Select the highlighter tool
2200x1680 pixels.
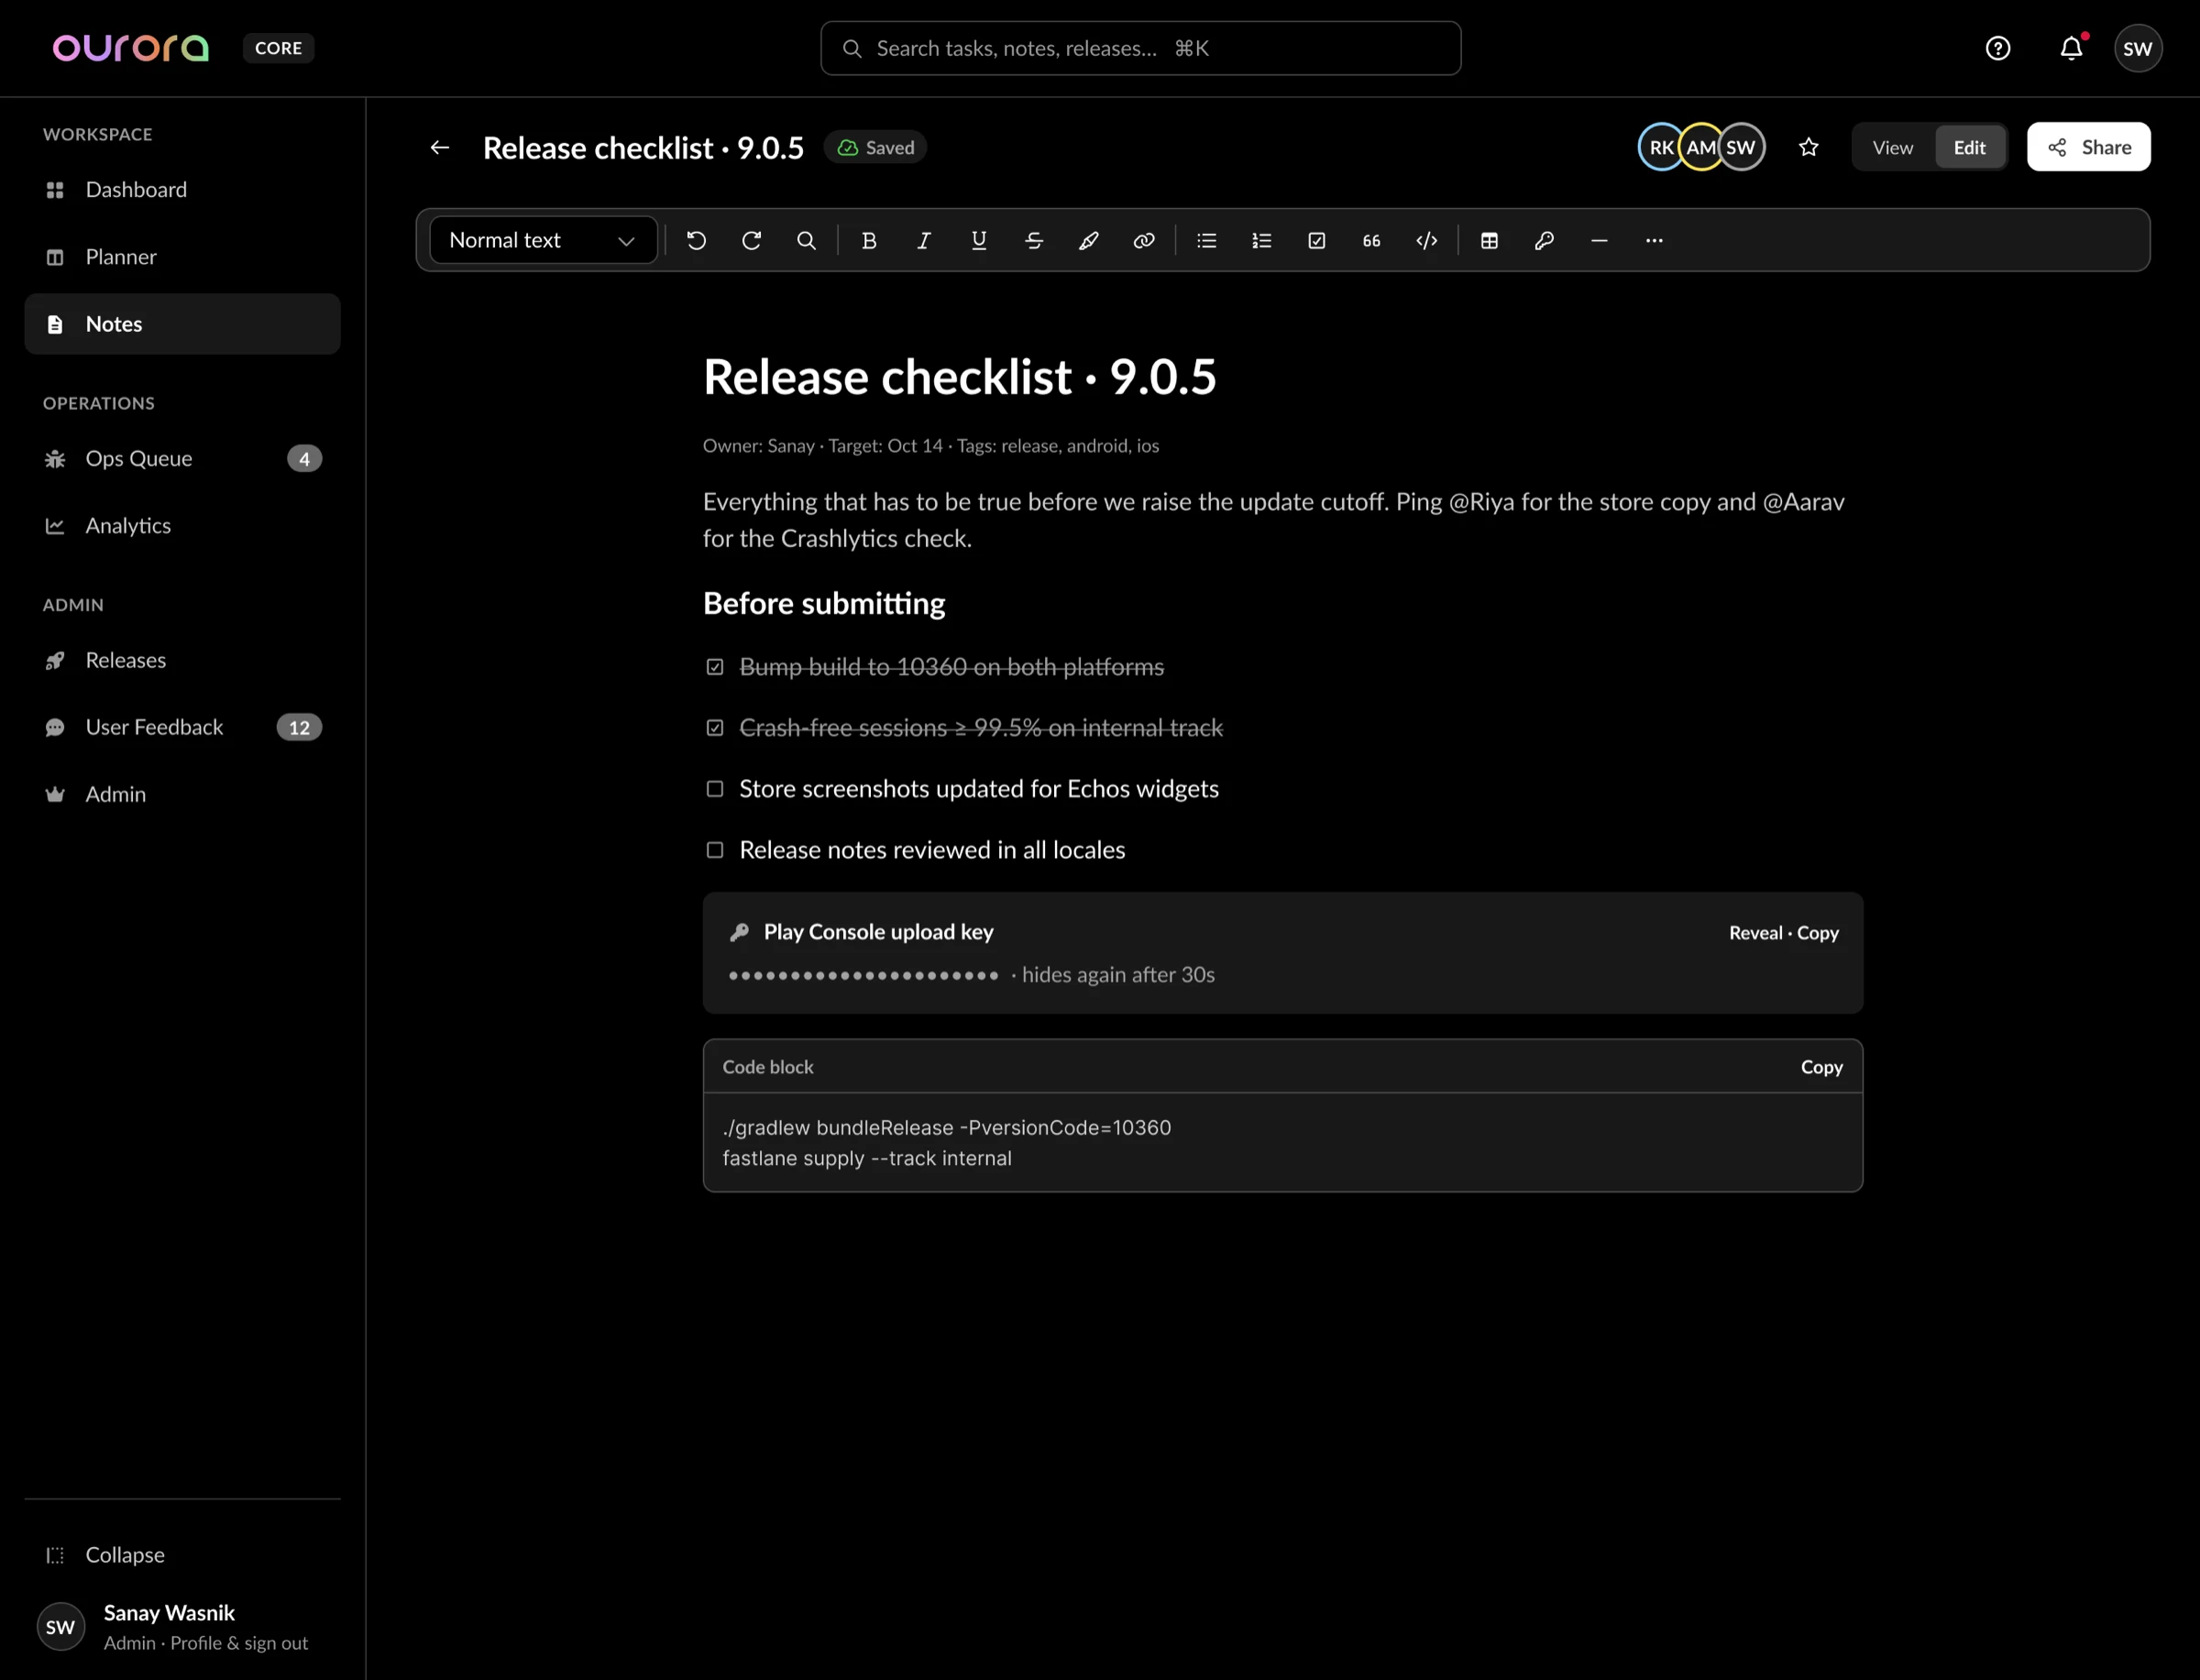pos(1089,240)
